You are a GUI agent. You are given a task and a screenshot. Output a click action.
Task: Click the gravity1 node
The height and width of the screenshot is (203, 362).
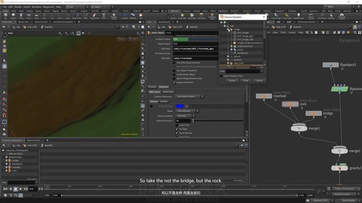339,168
